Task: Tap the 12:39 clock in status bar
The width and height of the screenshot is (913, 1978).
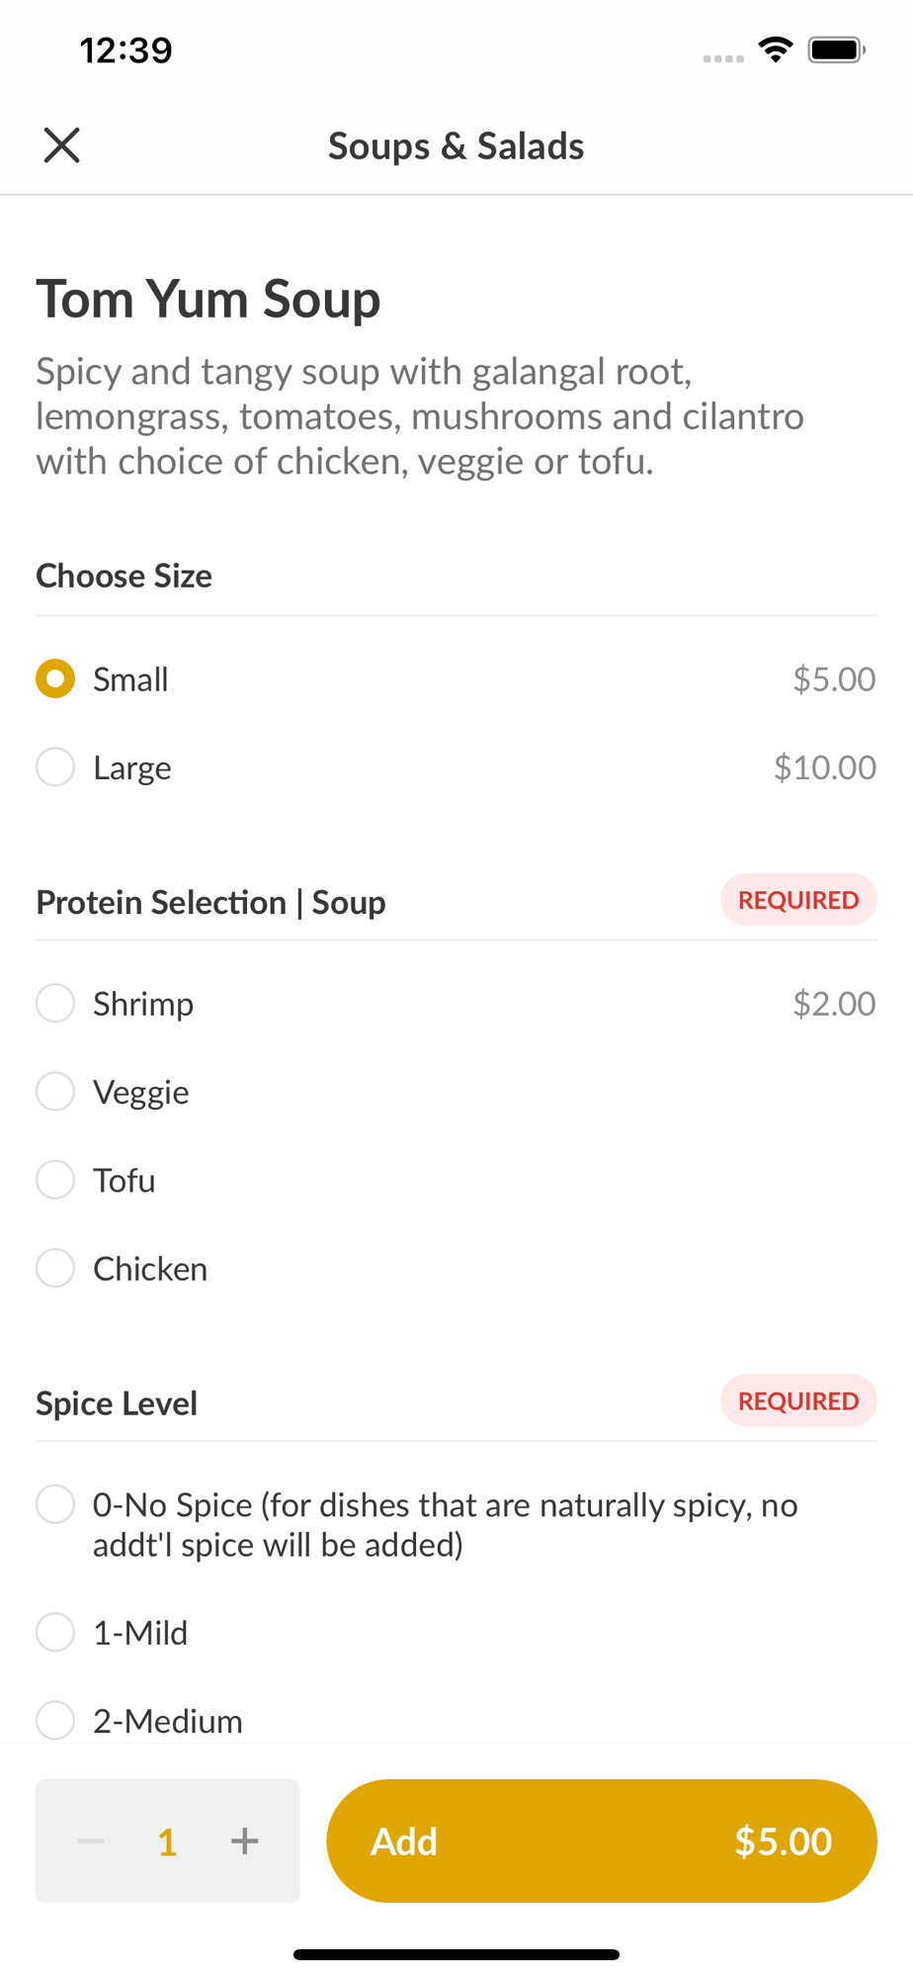Action: 125,49
